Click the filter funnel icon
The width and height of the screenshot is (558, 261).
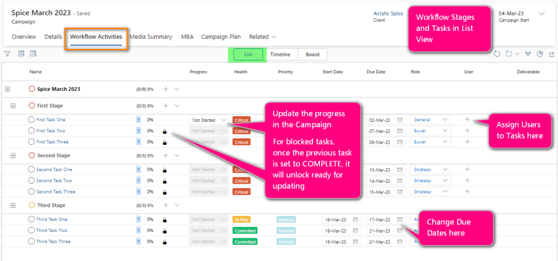[x=7, y=54]
